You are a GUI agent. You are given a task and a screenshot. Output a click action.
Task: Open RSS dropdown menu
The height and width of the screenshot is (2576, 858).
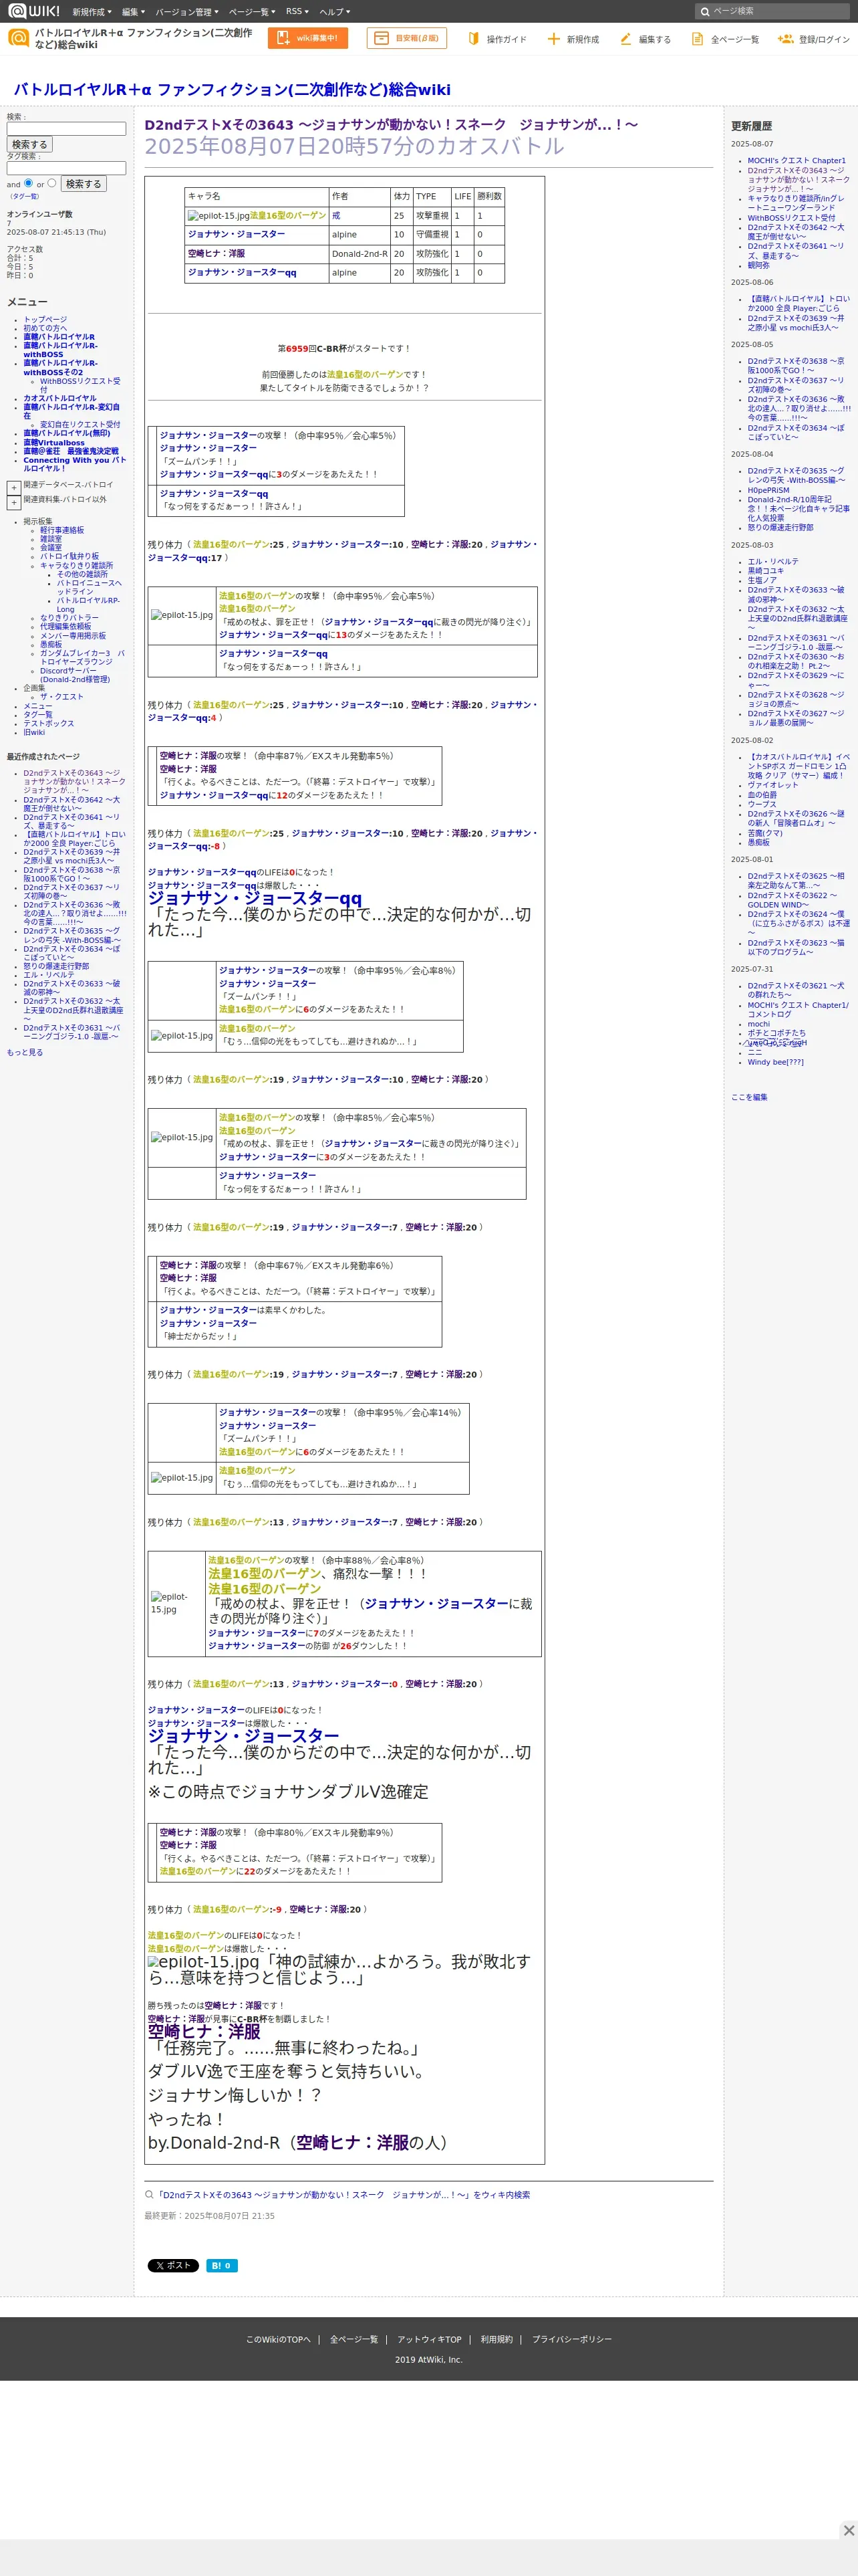pos(297,12)
